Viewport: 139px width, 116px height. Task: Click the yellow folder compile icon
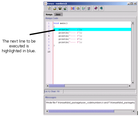click(x=78, y=9)
